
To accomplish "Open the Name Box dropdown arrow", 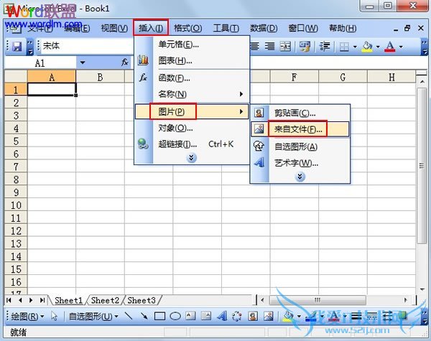I will (83, 62).
